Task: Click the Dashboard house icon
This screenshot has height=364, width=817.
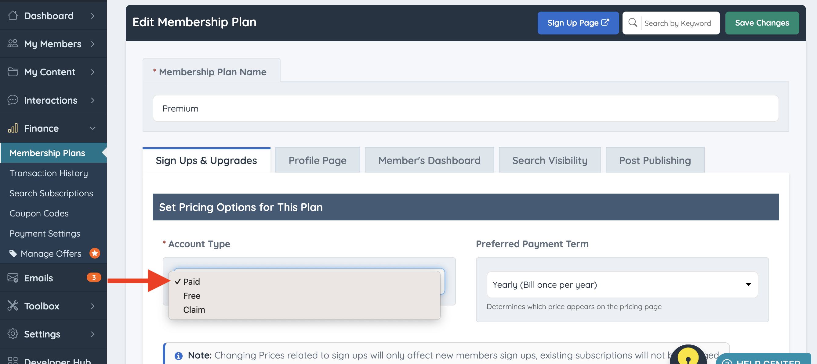Action: click(x=13, y=15)
